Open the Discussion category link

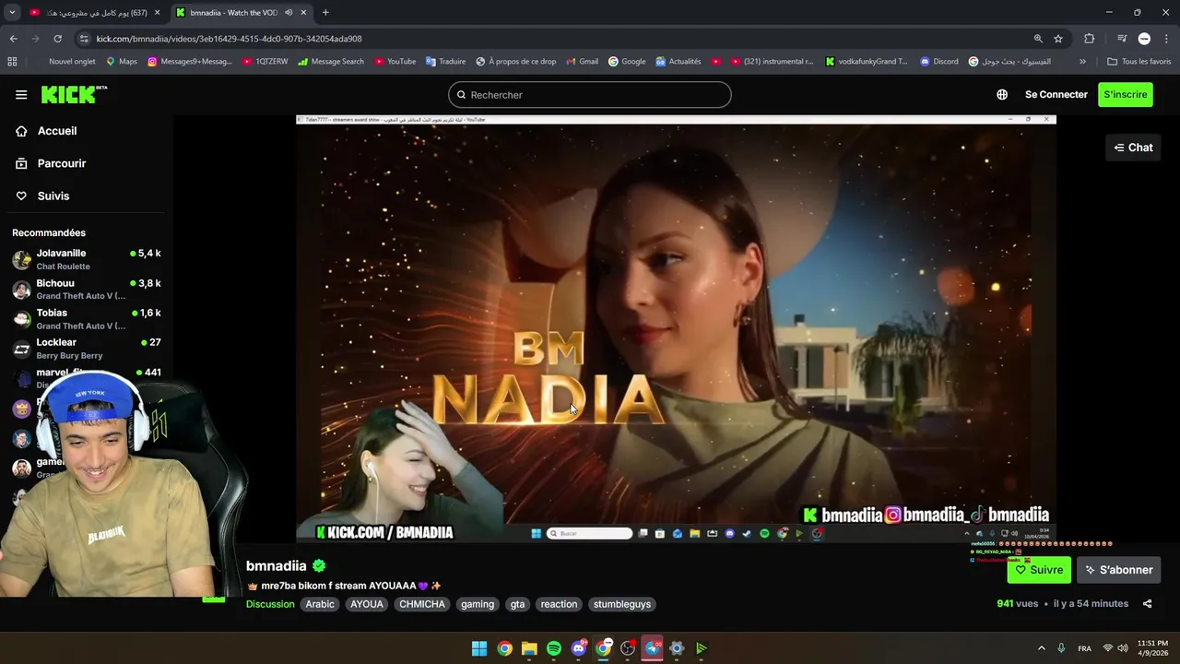[270, 604]
